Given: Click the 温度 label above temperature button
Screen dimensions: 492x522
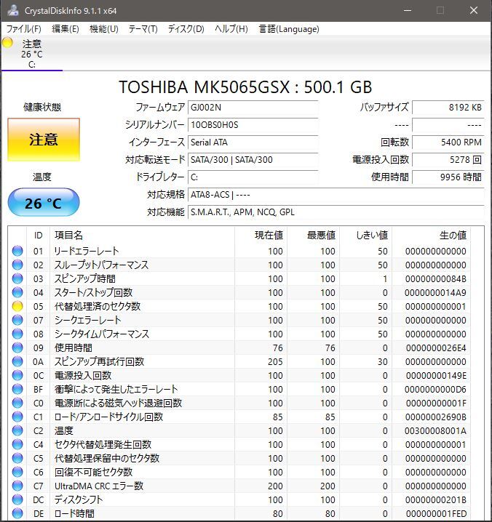Looking at the screenshot, I should pos(42,177).
